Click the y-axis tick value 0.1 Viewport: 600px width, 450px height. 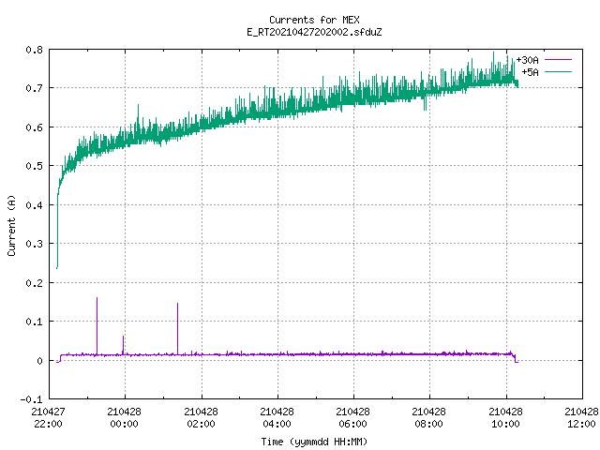pos(34,322)
